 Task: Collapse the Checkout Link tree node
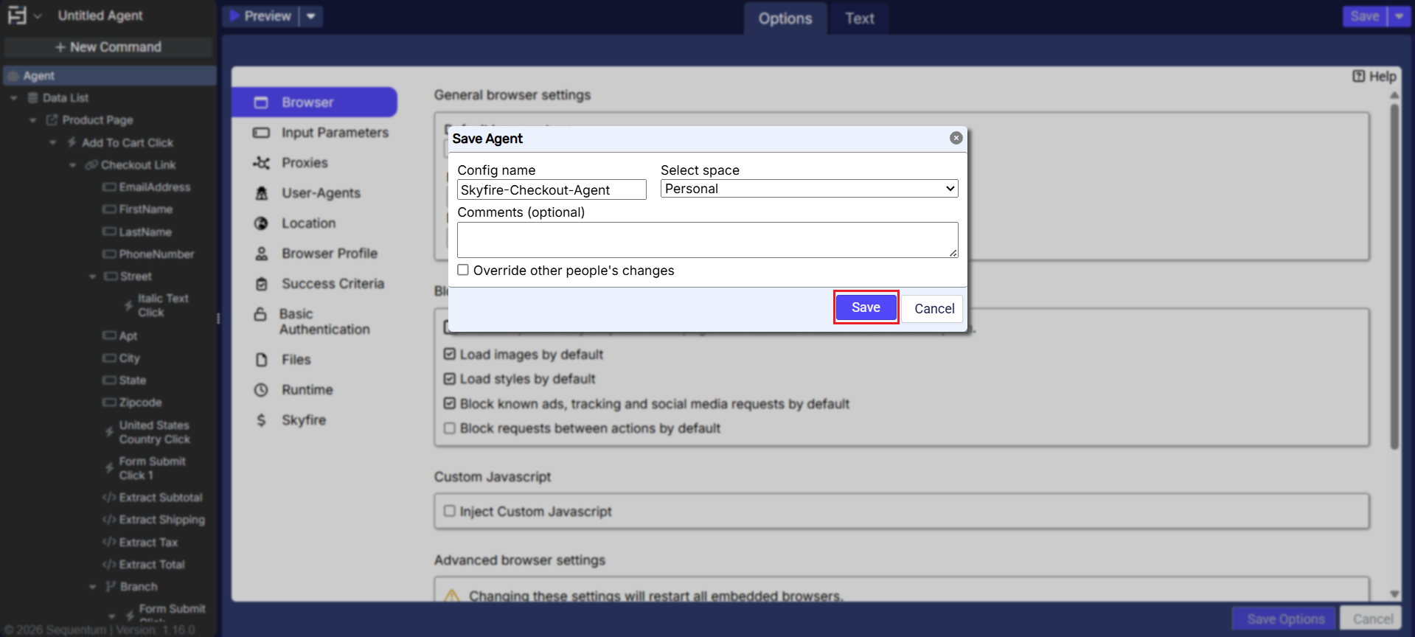pos(72,165)
